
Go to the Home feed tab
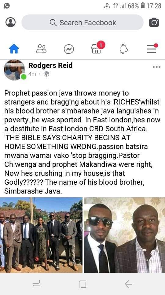[14, 49]
